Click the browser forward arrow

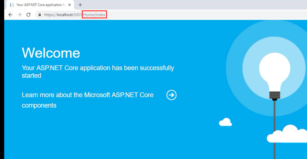[19, 15]
